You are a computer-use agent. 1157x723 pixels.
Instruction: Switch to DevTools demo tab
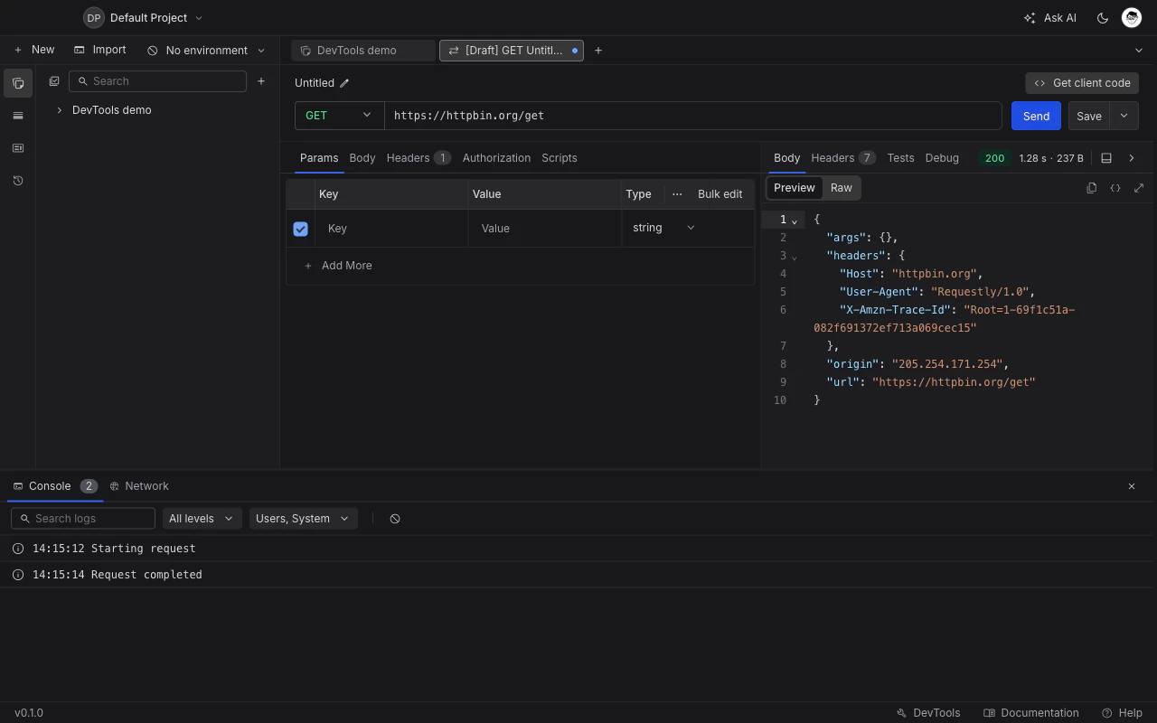[x=362, y=51]
